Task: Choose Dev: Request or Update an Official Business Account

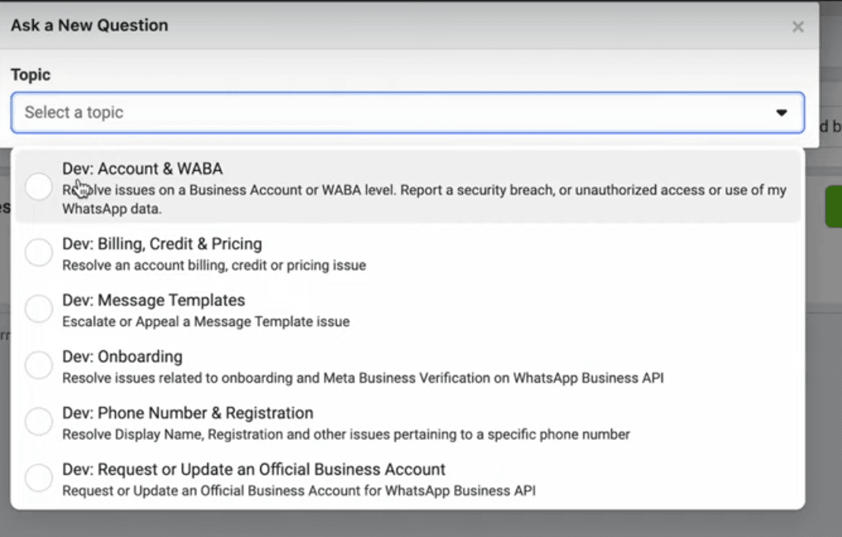Action: [254, 469]
